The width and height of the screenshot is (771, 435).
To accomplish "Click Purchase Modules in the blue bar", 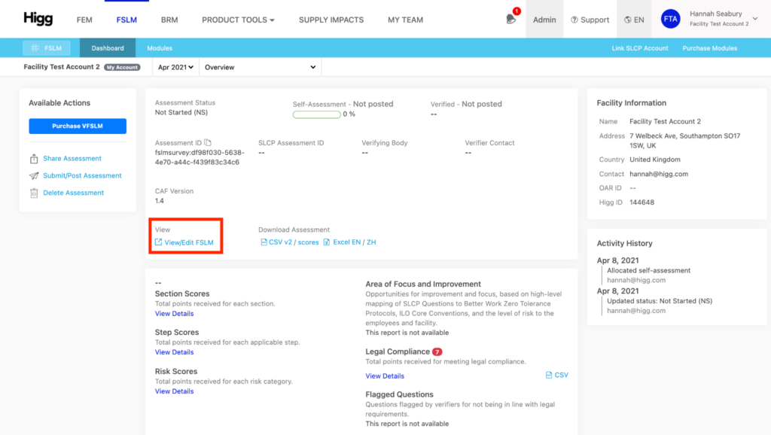I will (709, 48).
